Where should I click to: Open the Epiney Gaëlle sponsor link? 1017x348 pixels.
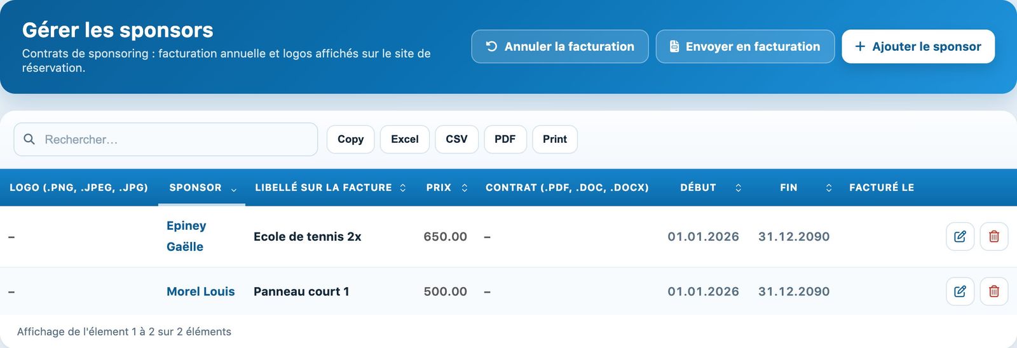pos(186,236)
